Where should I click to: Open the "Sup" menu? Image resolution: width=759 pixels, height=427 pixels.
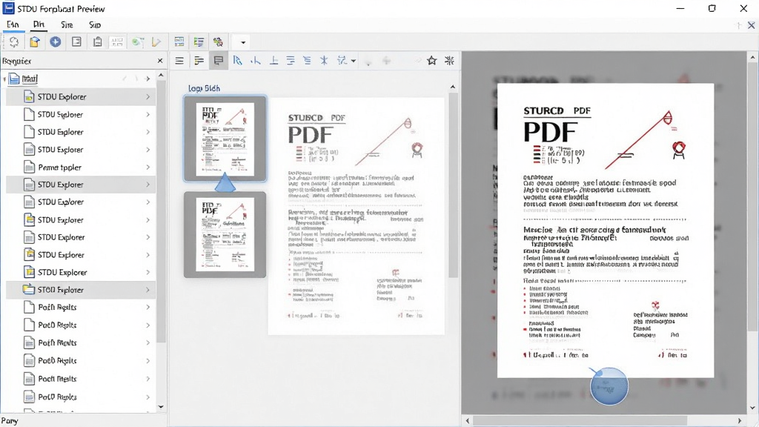point(95,24)
